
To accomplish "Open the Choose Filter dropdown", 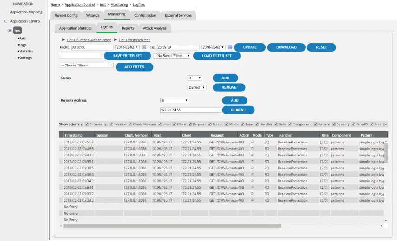I will tap(86, 65).
